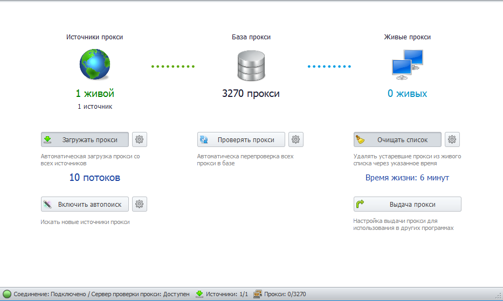Open the Выдача прокси settings button

click(408, 204)
